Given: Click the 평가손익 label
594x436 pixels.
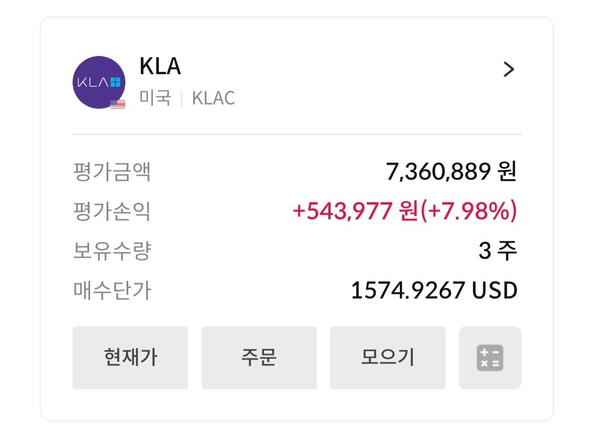Looking at the screenshot, I should coord(112,212).
